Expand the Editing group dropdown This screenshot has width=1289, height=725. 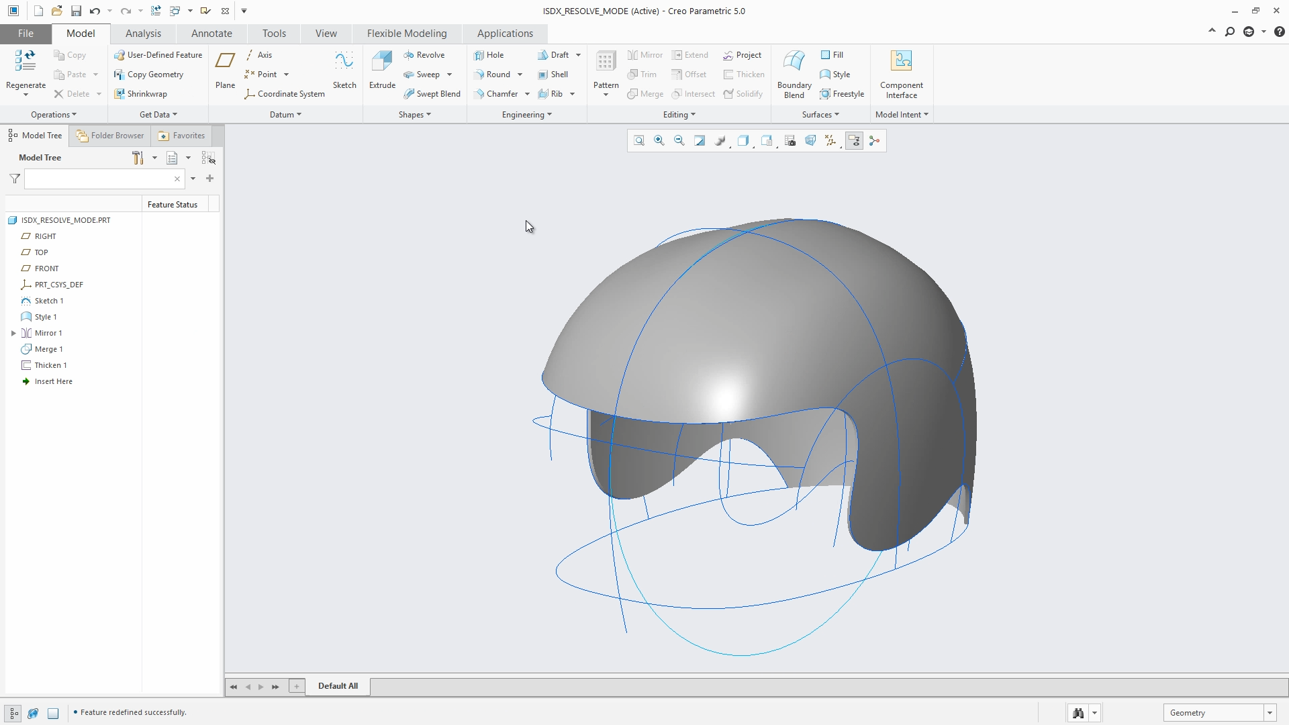pos(679,115)
